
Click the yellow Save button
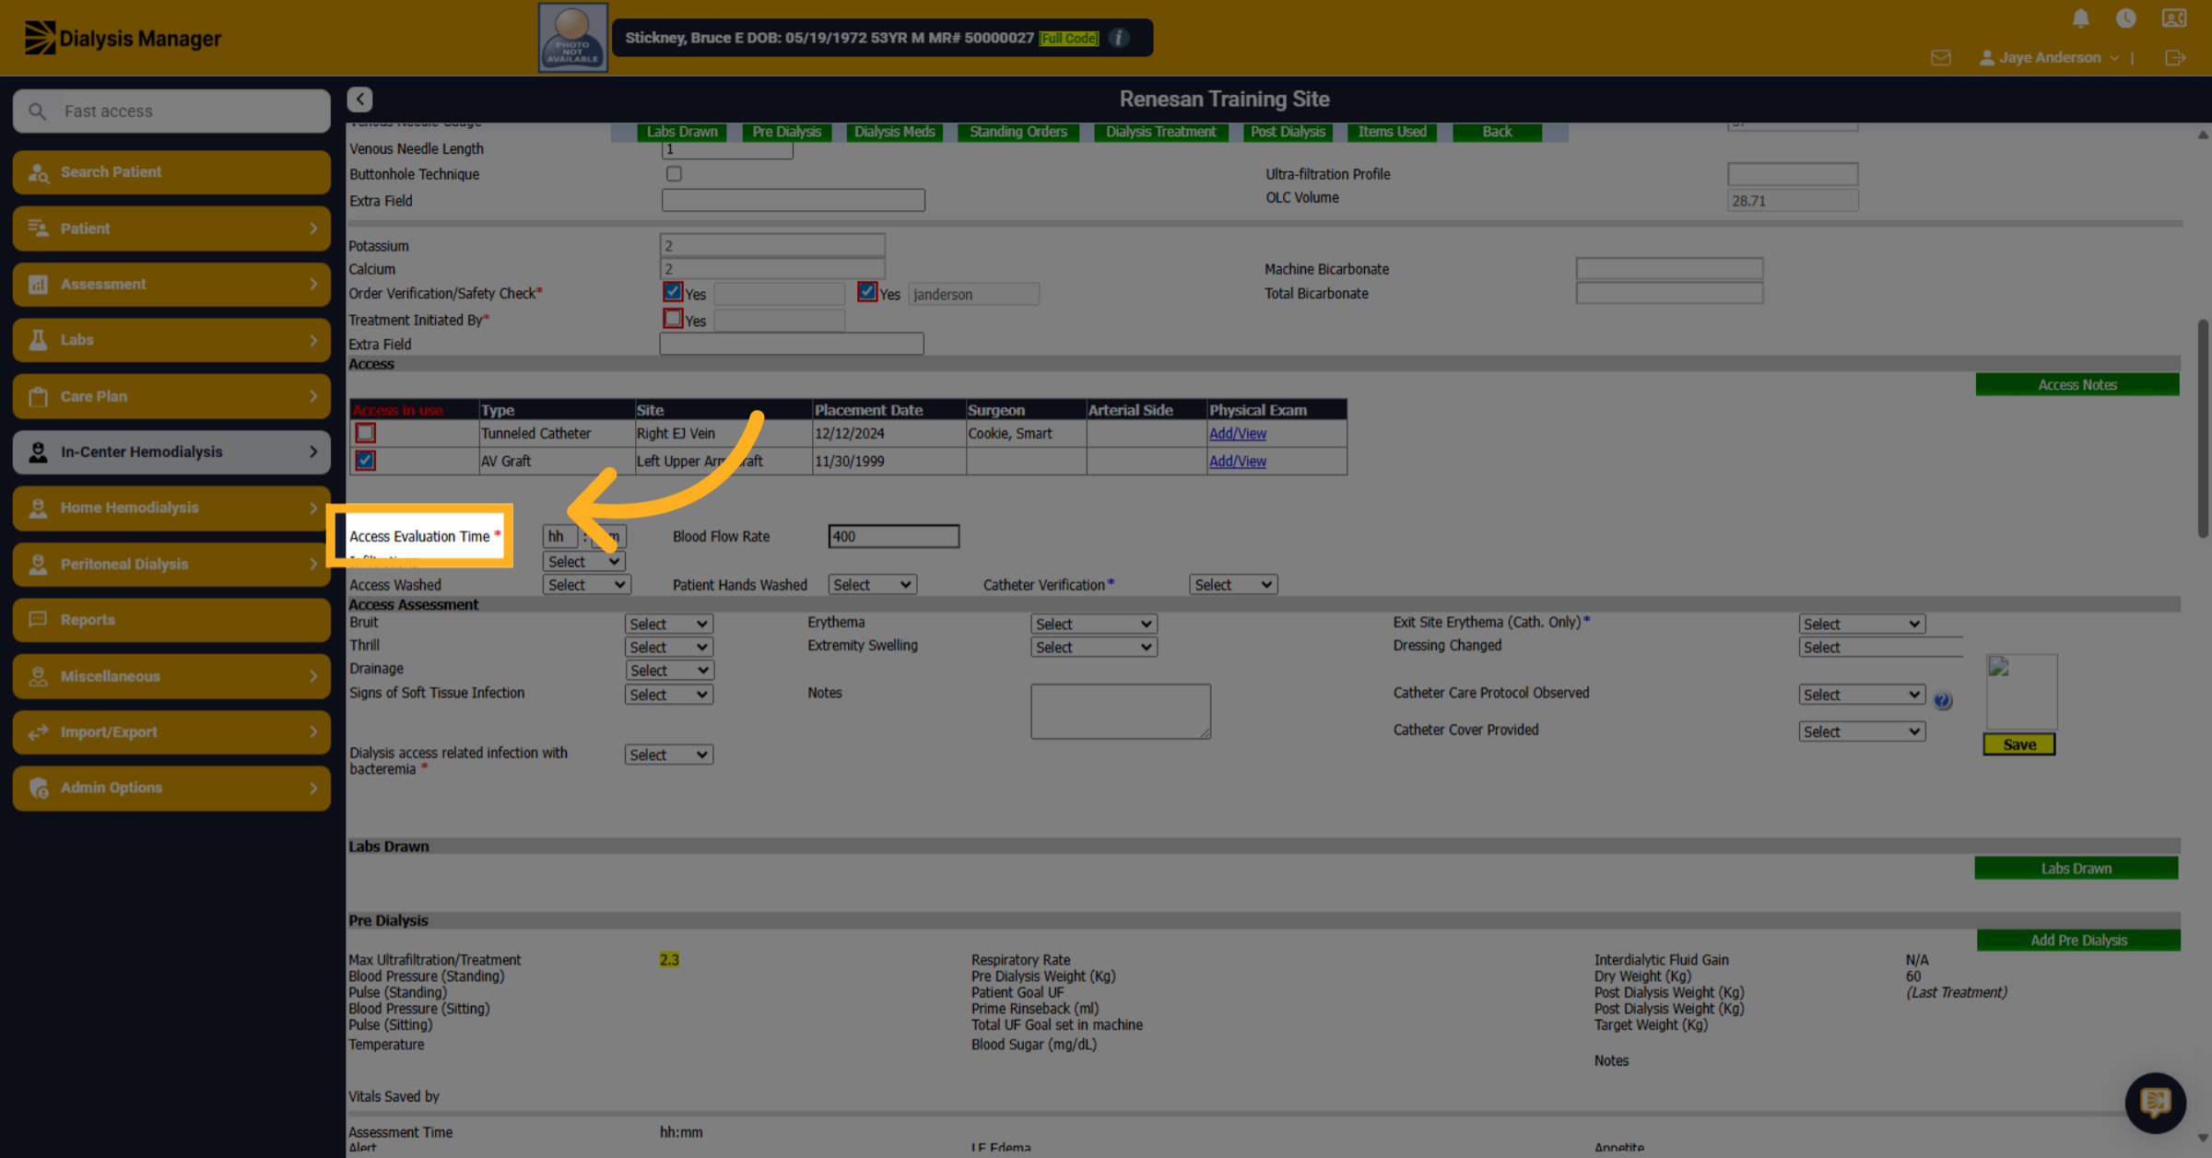[x=2018, y=744]
